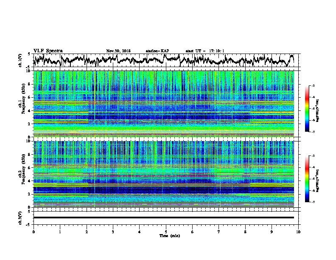Click the ch.1(V) waveform plot
The width and height of the screenshot is (336, 260).
click(166, 60)
